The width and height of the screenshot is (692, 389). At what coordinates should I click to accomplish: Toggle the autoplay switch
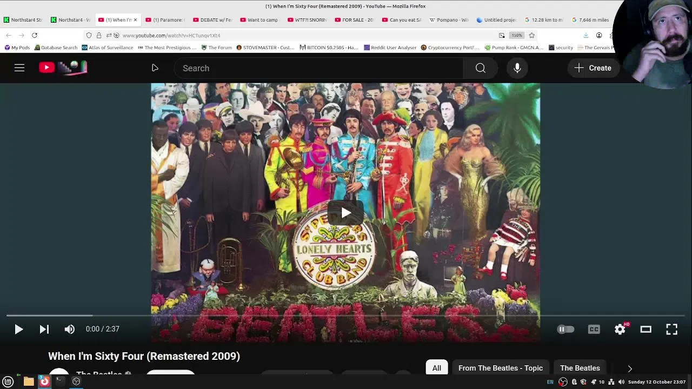tap(565, 329)
